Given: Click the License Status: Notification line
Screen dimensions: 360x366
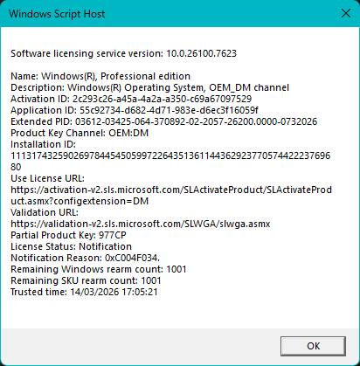Looking at the screenshot, I should point(71,246).
